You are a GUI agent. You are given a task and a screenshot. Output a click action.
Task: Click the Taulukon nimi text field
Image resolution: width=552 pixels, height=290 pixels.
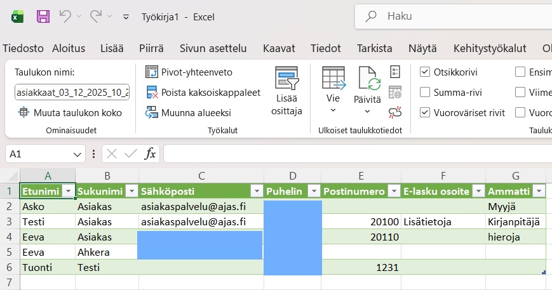pyautogui.click(x=72, y=92)
